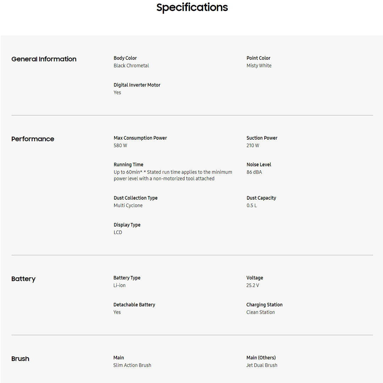Click the Specifications page heading
Screen dimensions: 383x383
192,7
